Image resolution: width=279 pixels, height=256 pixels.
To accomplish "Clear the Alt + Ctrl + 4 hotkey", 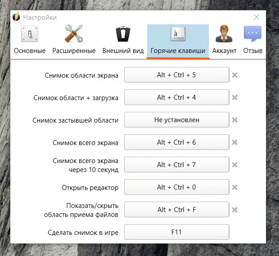I will (234, 97).
